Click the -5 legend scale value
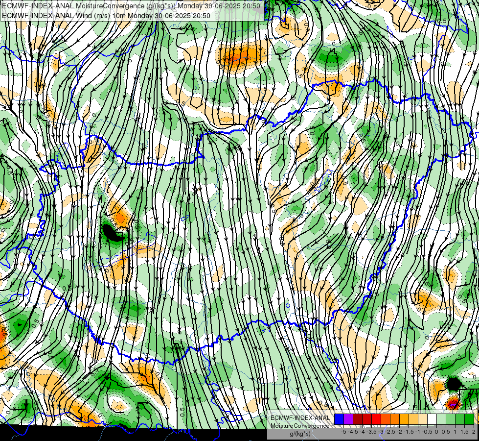 [x=343, y=432]
